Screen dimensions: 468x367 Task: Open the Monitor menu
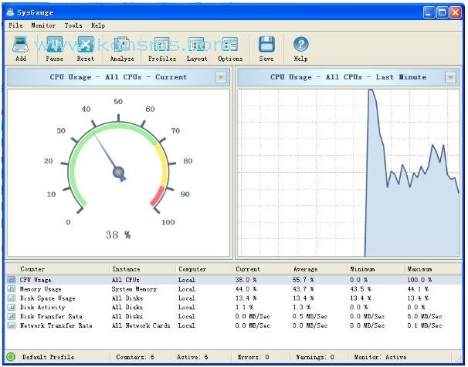click(43, 25)
